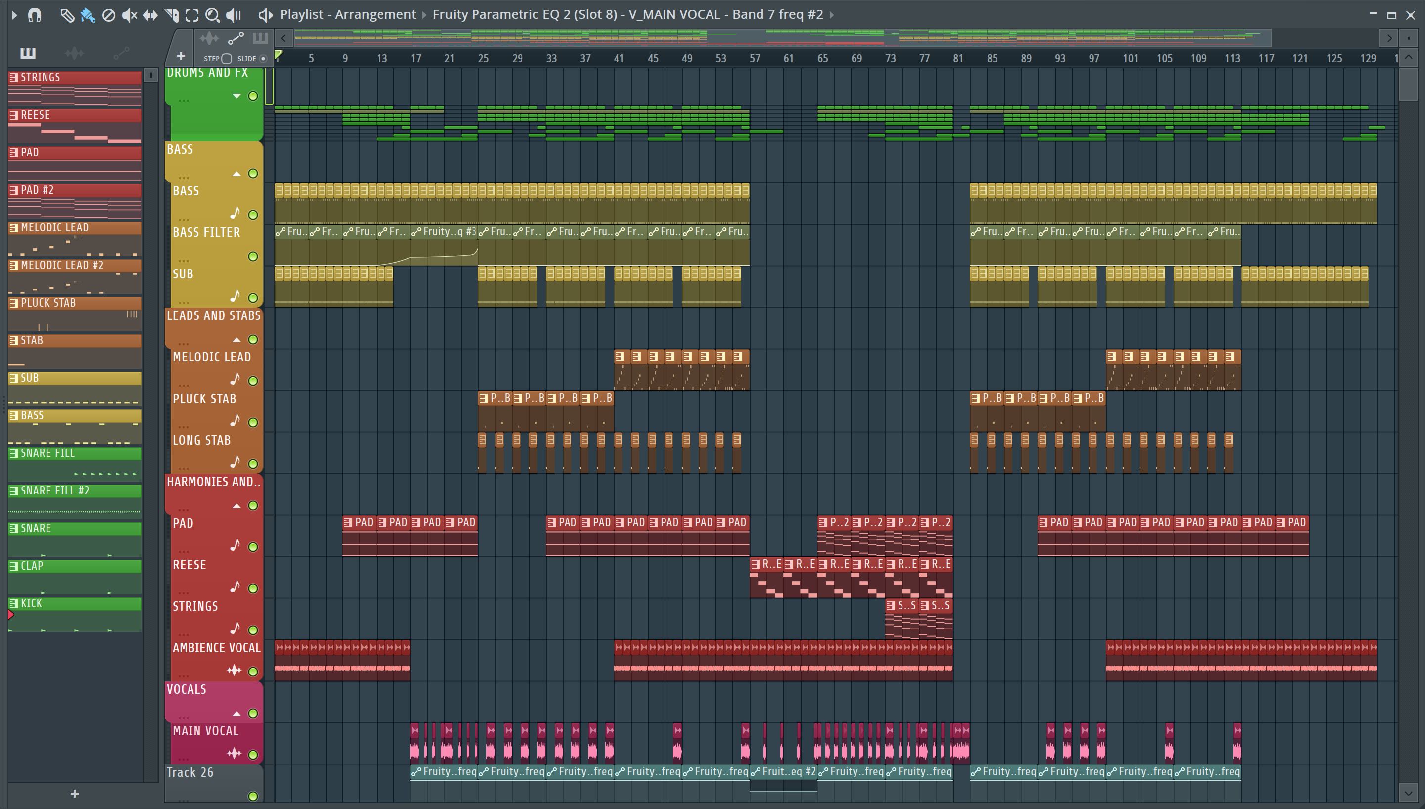
Task: Click the vertical scroll up arrow
Action: (x=1408, y=58)
